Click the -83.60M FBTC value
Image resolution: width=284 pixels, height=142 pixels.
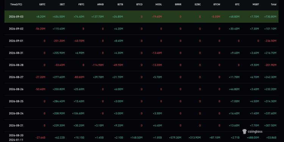(79, 77)
